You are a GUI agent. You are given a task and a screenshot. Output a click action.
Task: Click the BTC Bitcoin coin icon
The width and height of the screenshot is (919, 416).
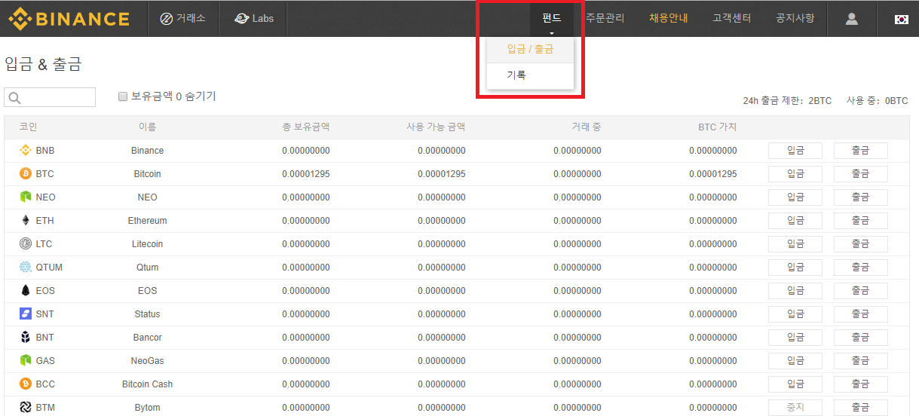(26, 174)
